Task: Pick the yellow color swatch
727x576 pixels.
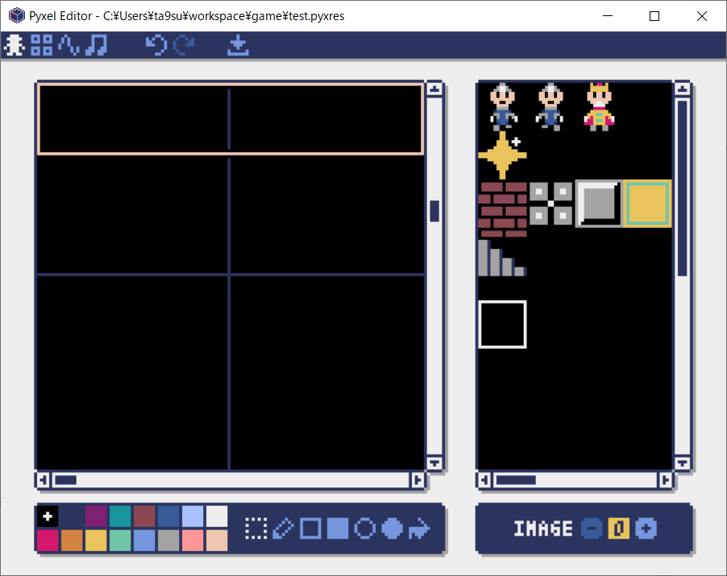Action: [x=96, y=541]
